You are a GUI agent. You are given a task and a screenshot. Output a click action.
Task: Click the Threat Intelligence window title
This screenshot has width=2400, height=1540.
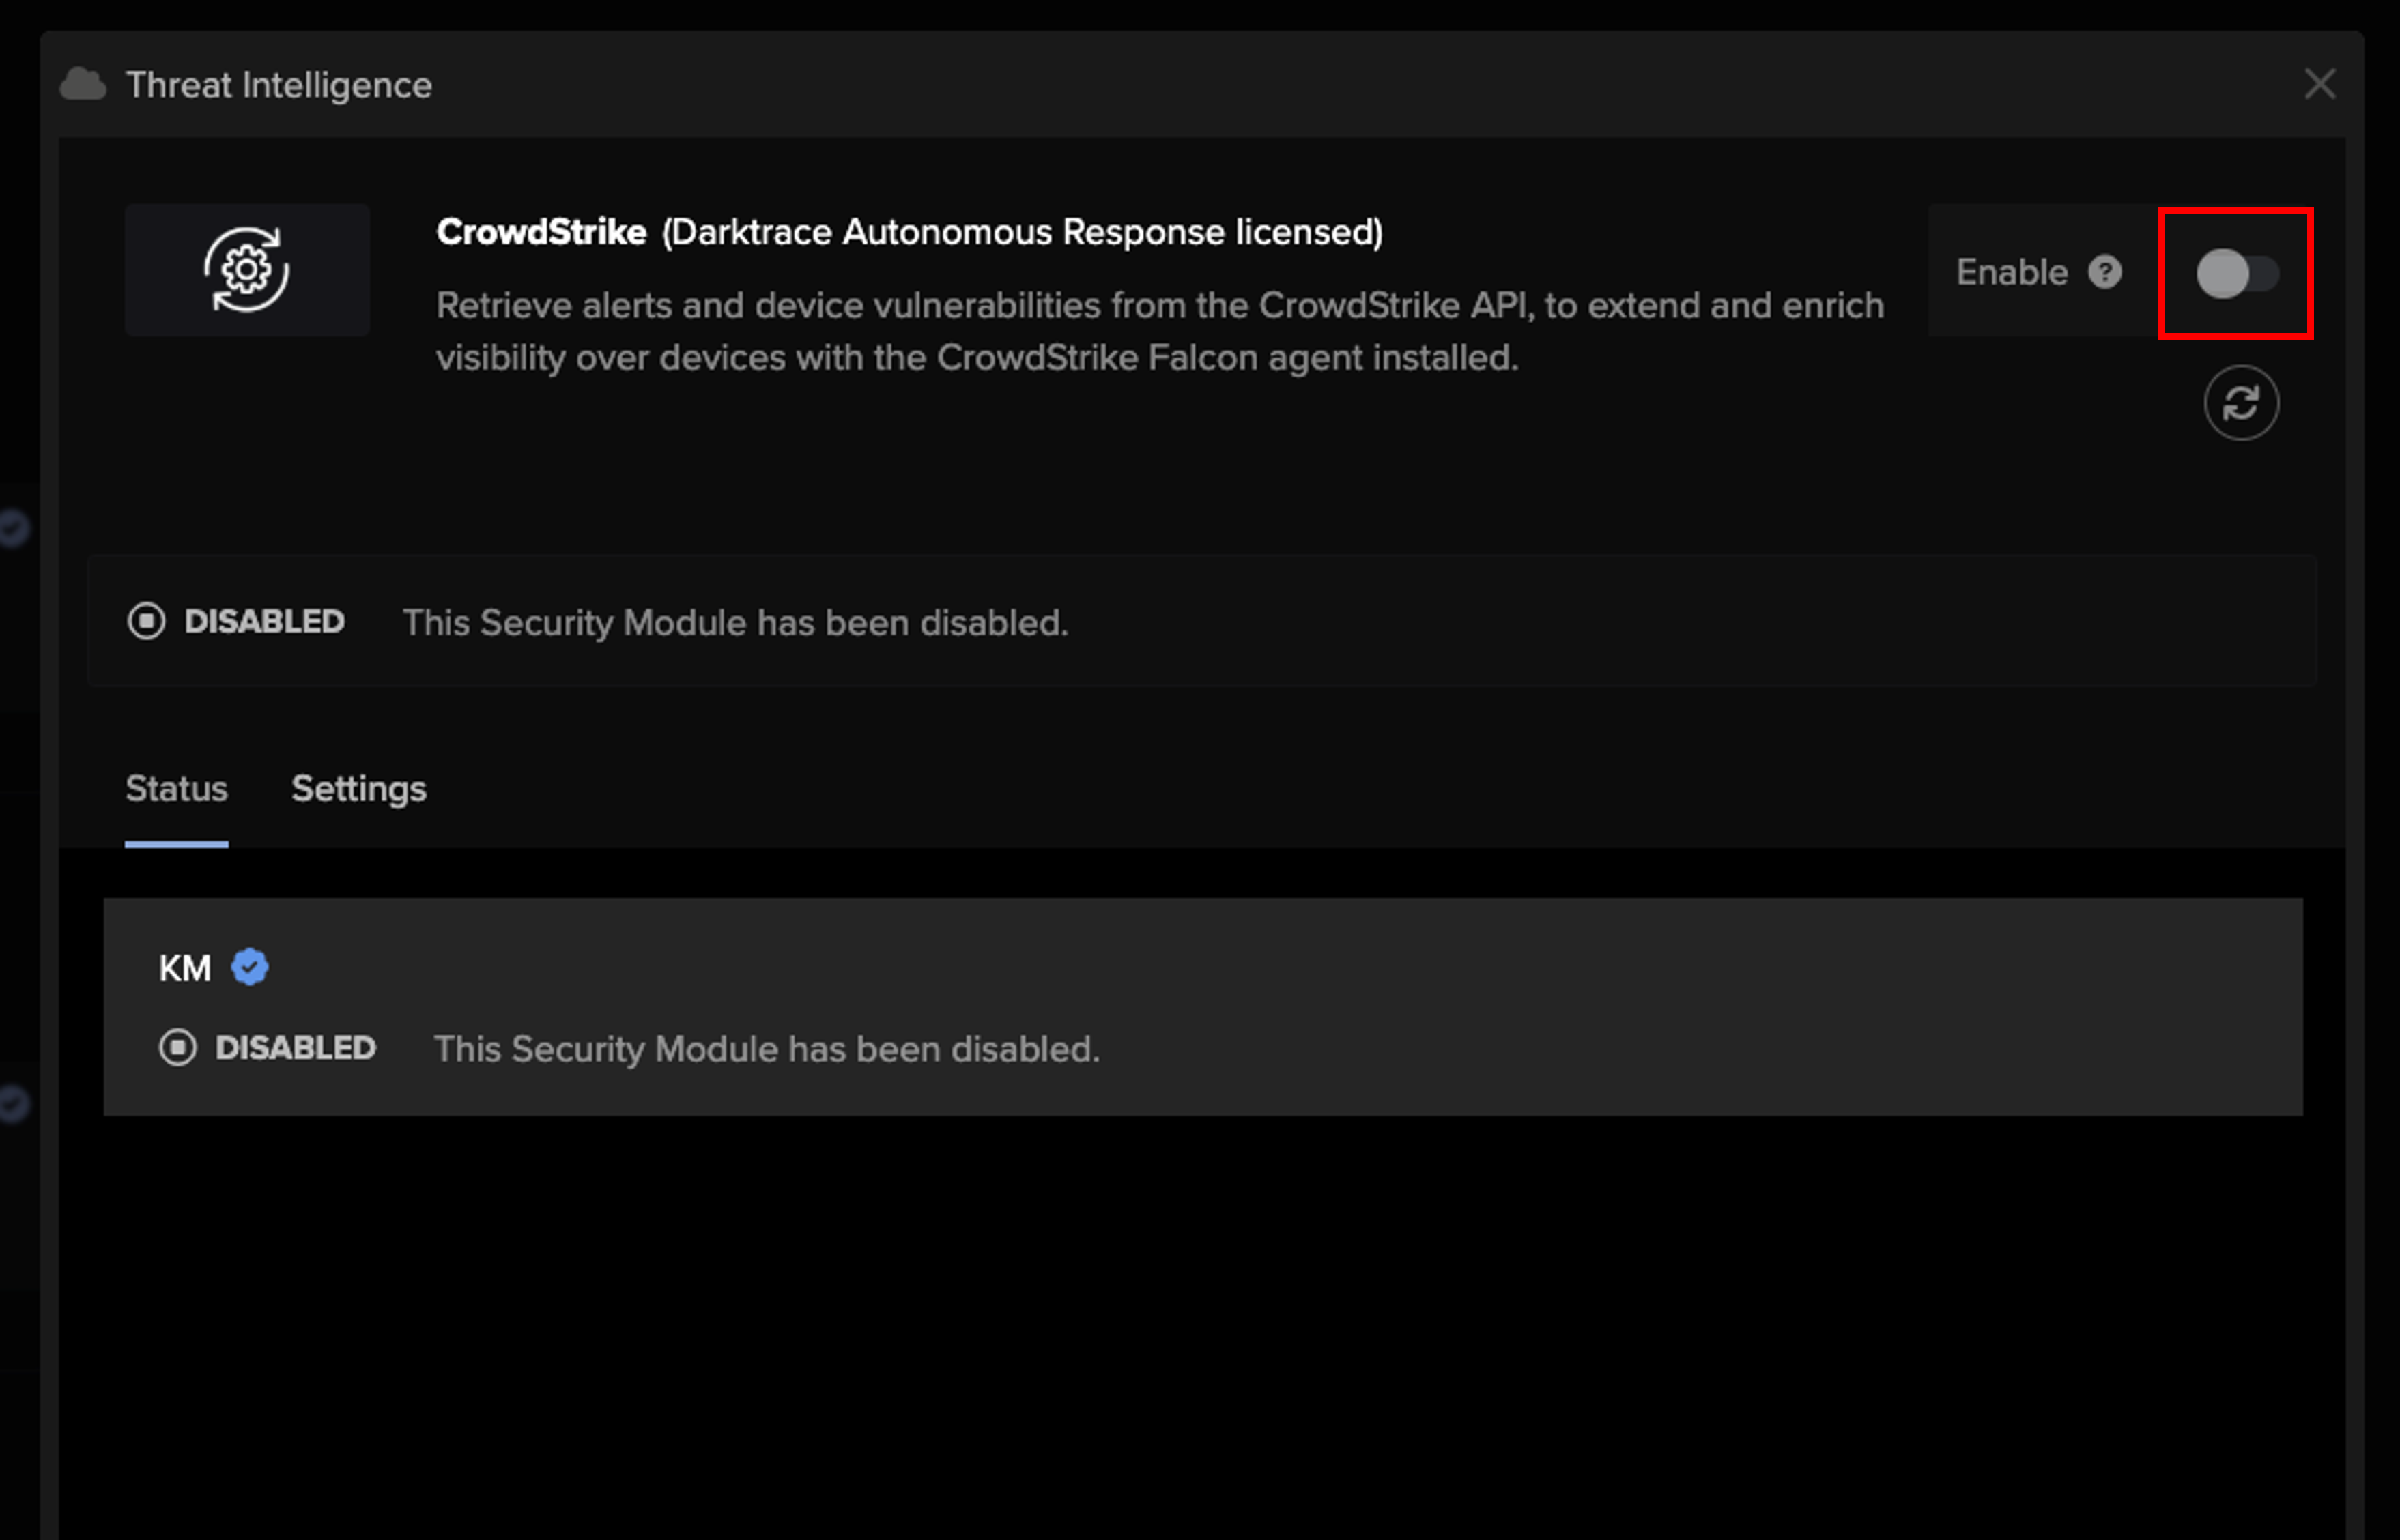279,85
